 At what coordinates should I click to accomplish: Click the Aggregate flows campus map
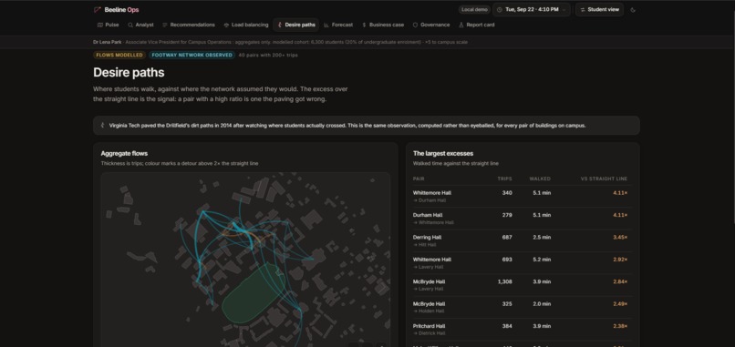245,260
